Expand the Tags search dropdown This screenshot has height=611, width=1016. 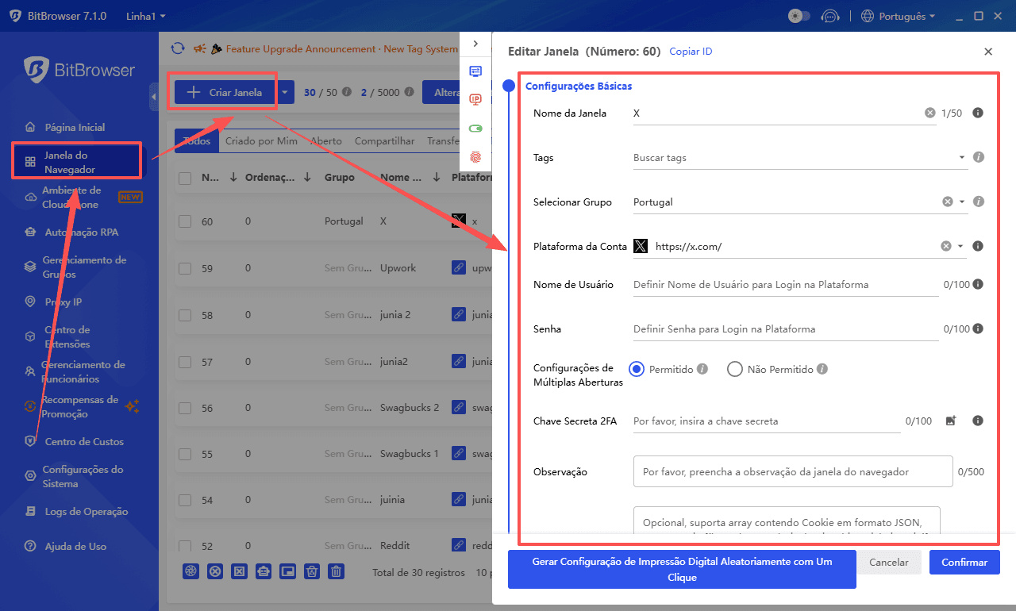962,158
